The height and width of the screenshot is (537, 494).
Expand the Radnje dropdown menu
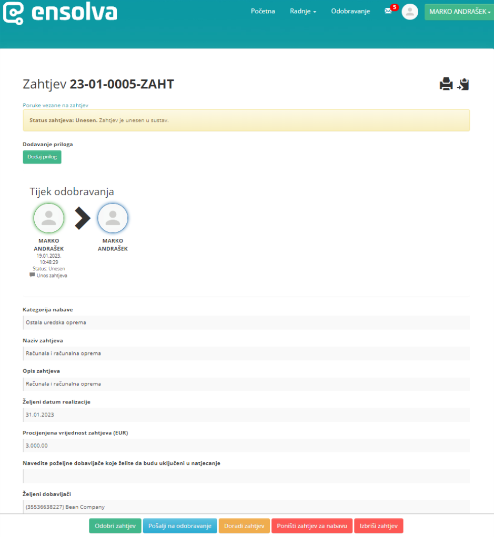(303, 11)
